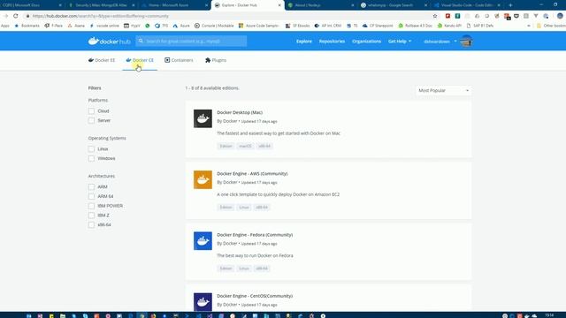Image resolution: width=566 pixels, height=318 pixels.
Task: Click the browser address bar URL
Action: tap(100, 16)
